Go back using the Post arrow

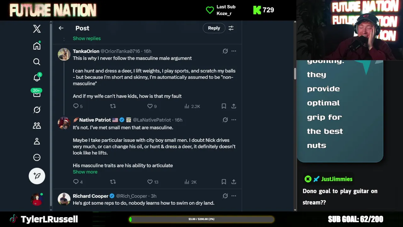61,28
